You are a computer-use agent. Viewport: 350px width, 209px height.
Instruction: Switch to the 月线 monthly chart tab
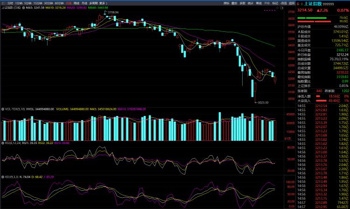pyautogui.click(x=84, y=3)
